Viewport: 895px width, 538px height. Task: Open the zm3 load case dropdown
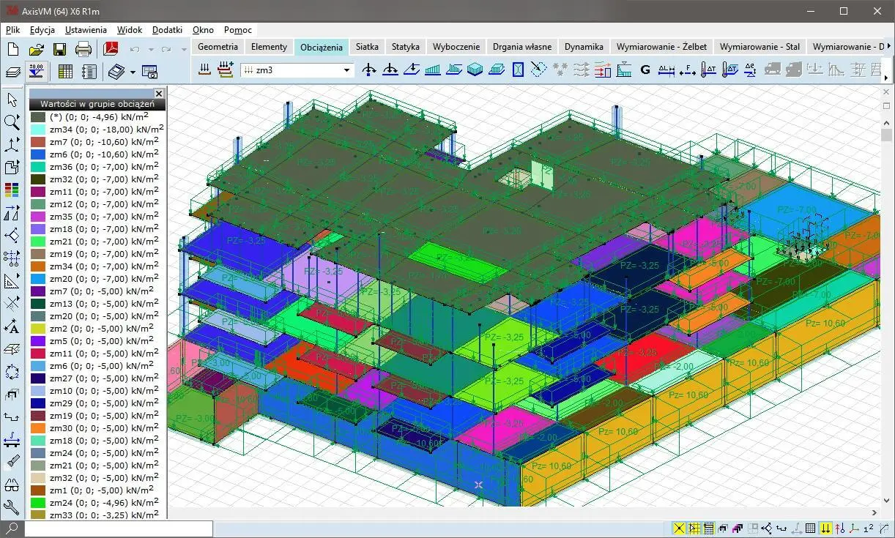[347, 70]
